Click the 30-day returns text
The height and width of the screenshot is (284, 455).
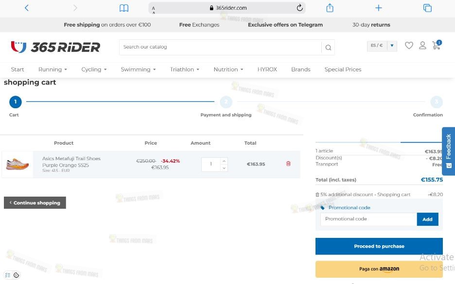[371, 25]
